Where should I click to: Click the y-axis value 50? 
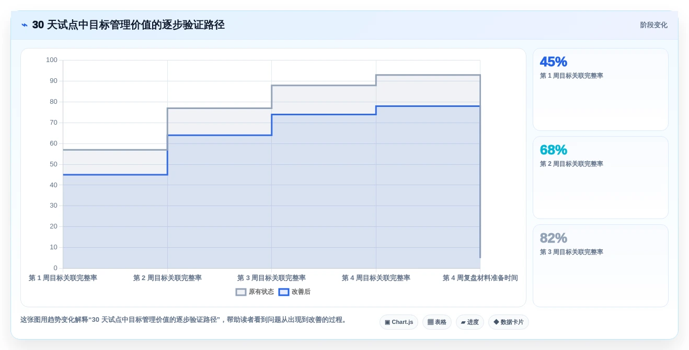click(x=53, y=164)
